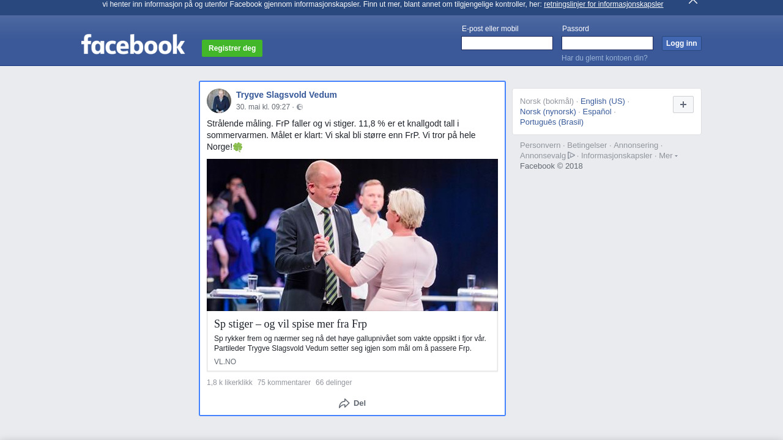
Task: Click the Norsk (bokmål) language label
Action: click(547, 101)
